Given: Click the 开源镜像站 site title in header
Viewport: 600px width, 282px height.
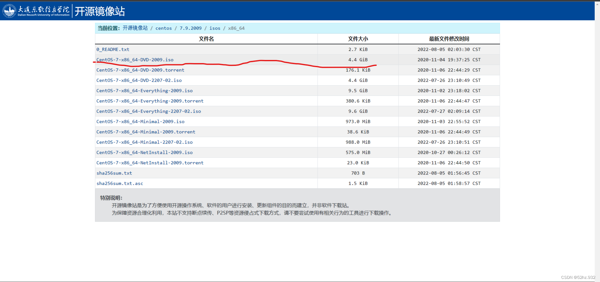Looking at the screenshot, I should tap(100, 11).
